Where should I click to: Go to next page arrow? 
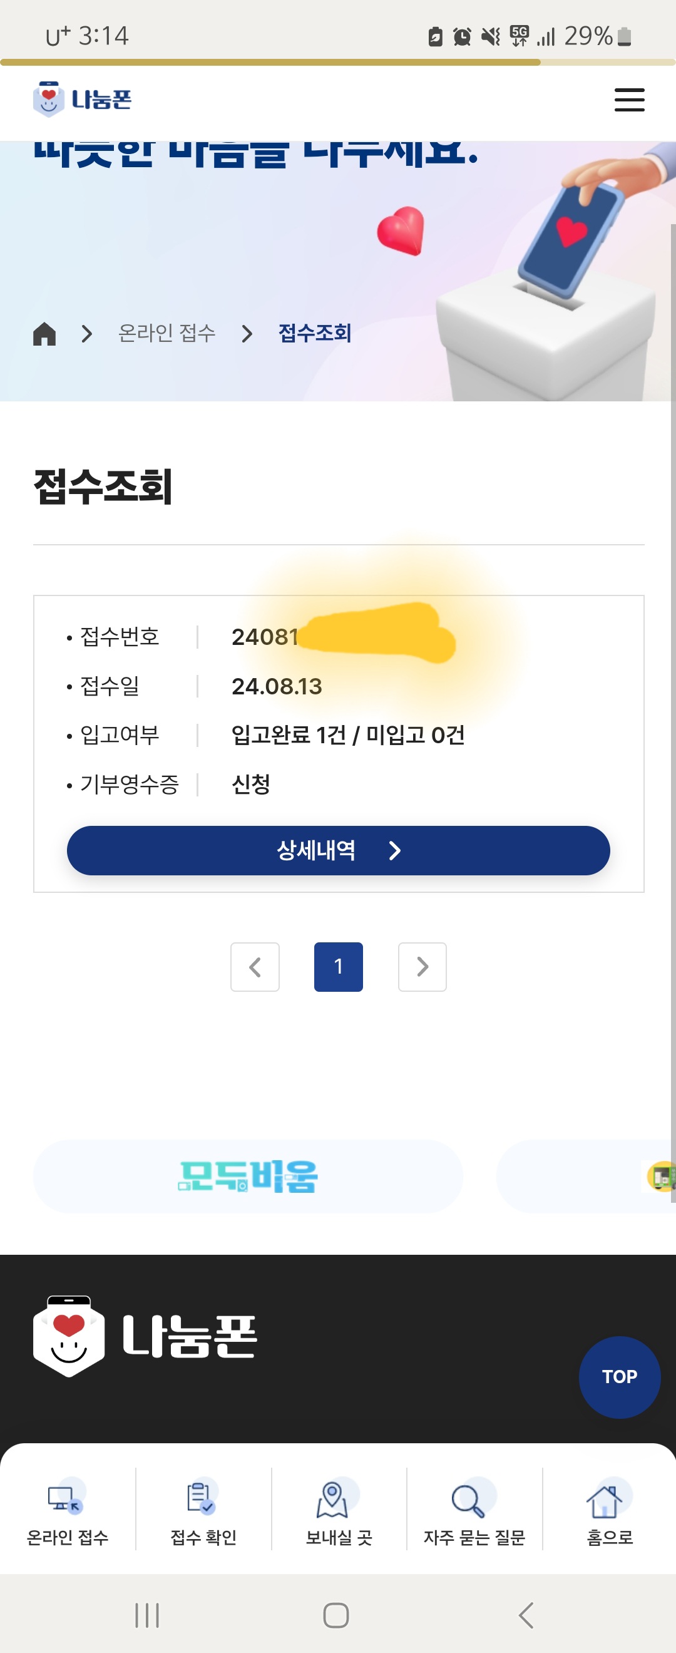(422, 966)
